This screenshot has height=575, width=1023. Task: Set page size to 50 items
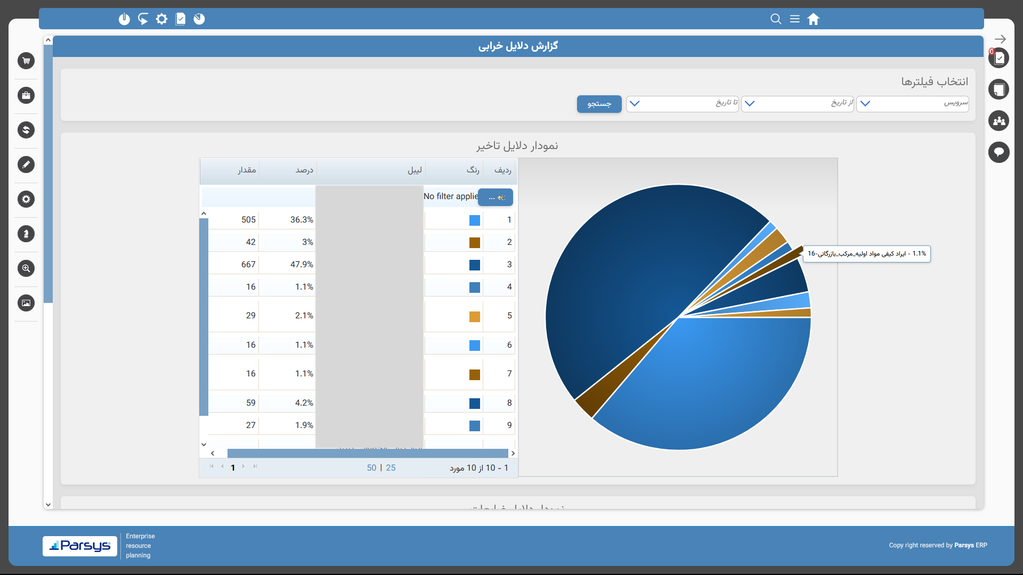371,467
